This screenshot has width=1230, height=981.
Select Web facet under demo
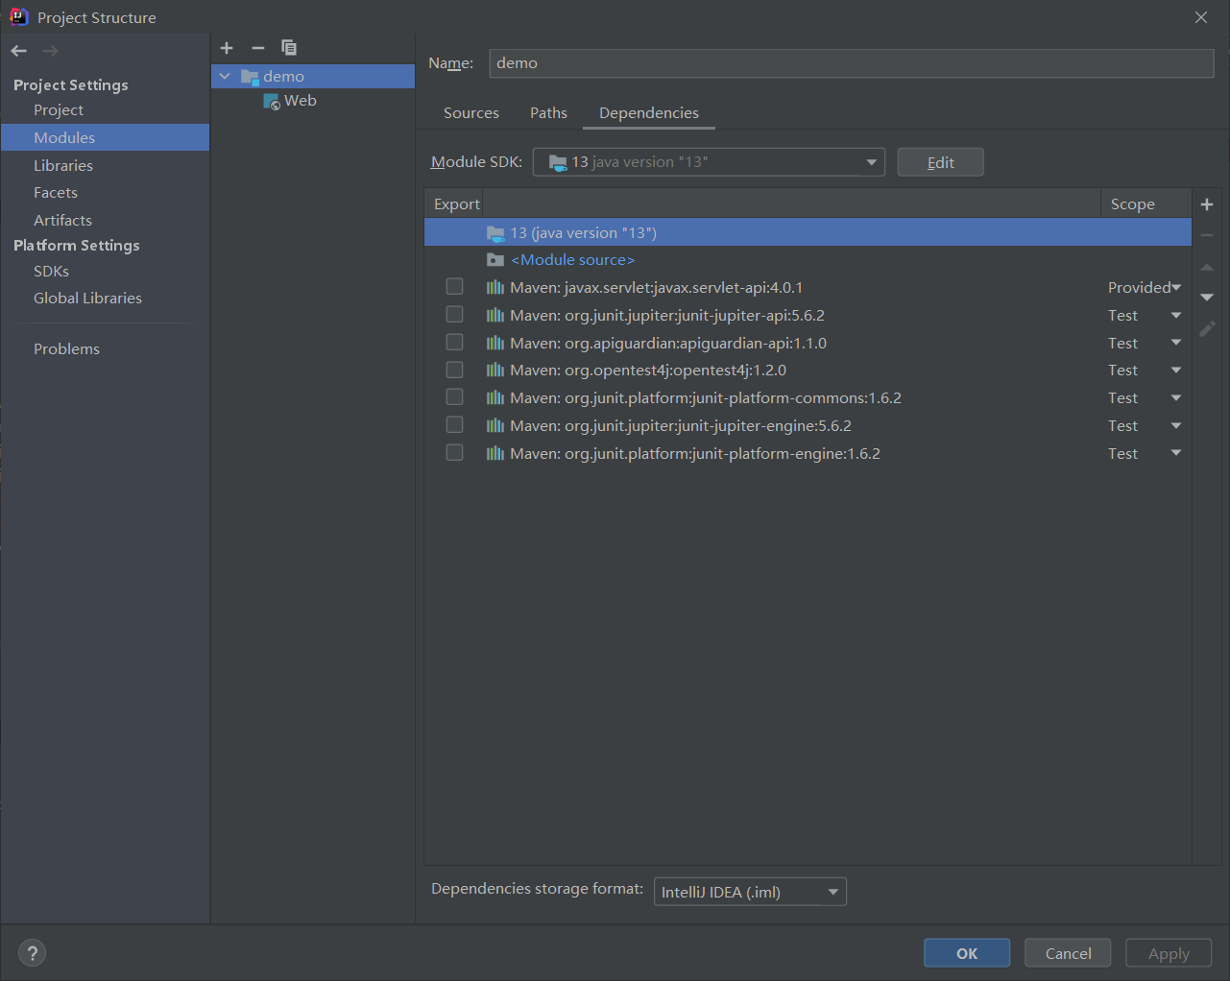pyautogui.click(x=300, y=101)
